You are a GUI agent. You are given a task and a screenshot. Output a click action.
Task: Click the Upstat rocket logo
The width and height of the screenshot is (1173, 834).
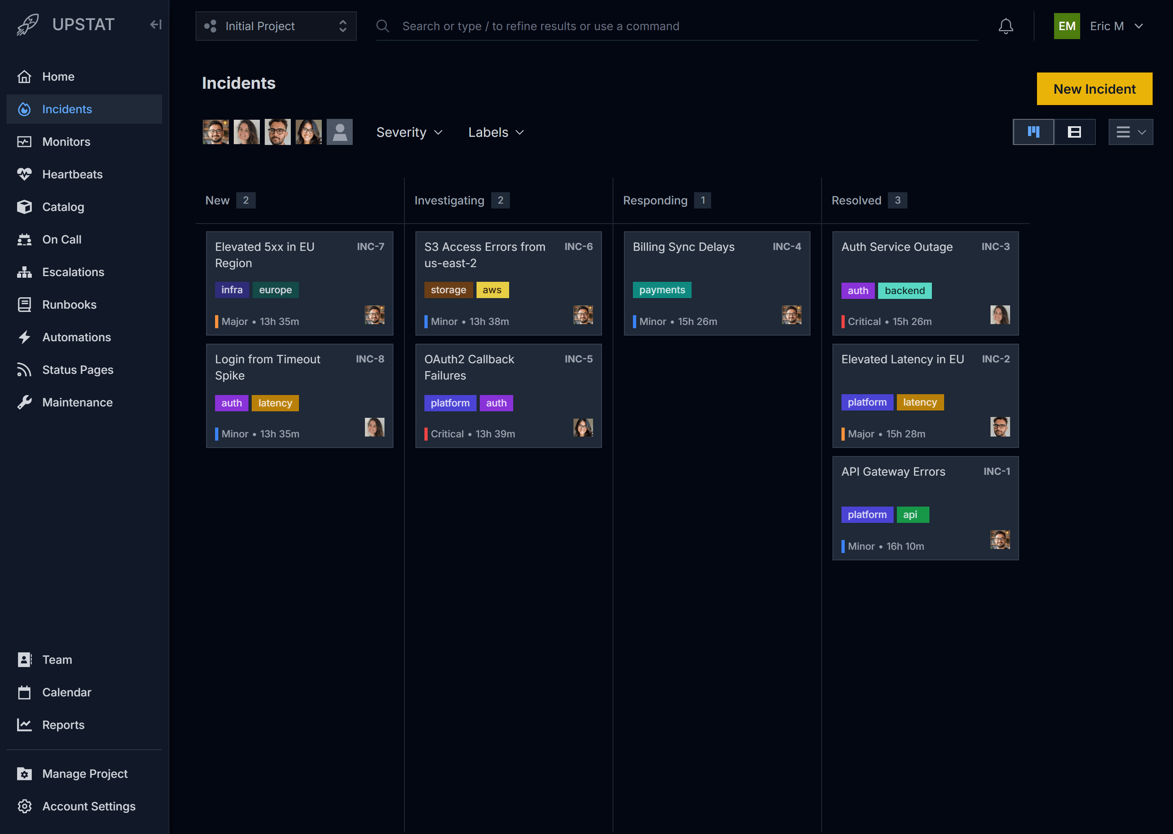pos(27,25)
